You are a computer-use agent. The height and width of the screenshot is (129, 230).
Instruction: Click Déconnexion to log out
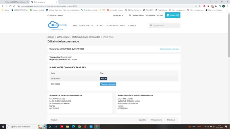(x=138, y=15)
